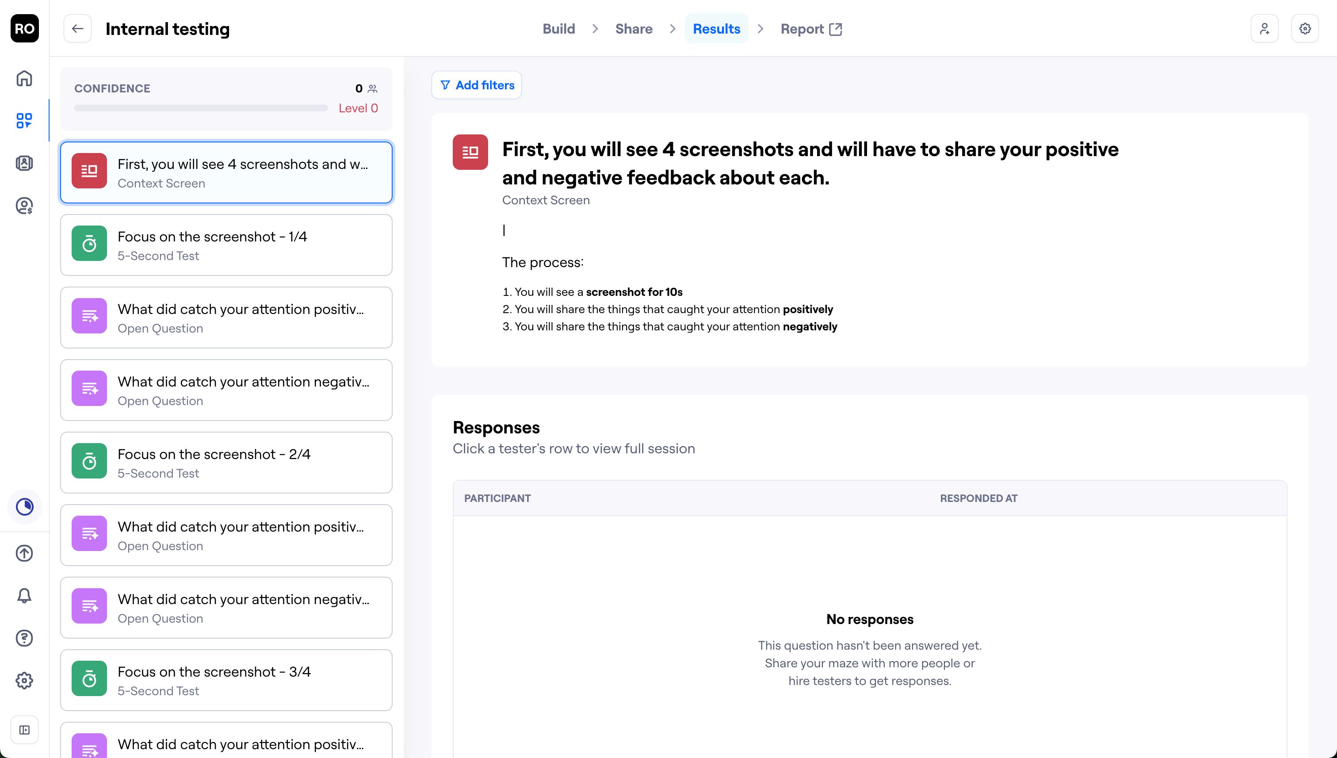Click purple icon of second positive question
The image size is (1337, 758).
click(x=89, y=533)
